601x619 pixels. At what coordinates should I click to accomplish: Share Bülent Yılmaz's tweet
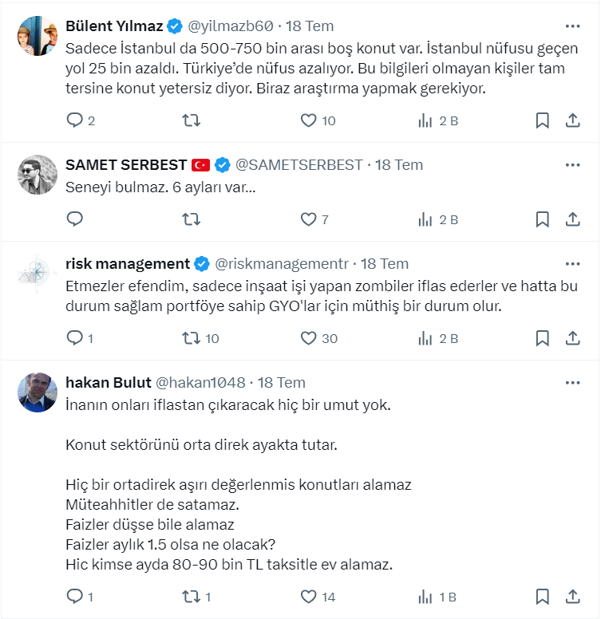tap(572, 120)
